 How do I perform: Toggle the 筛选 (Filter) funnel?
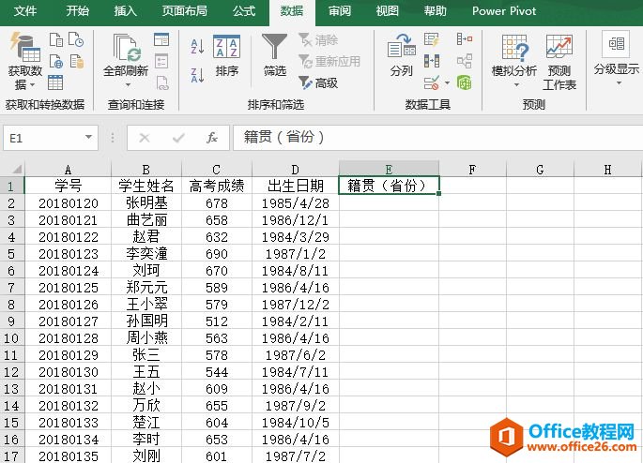[275, 56]
